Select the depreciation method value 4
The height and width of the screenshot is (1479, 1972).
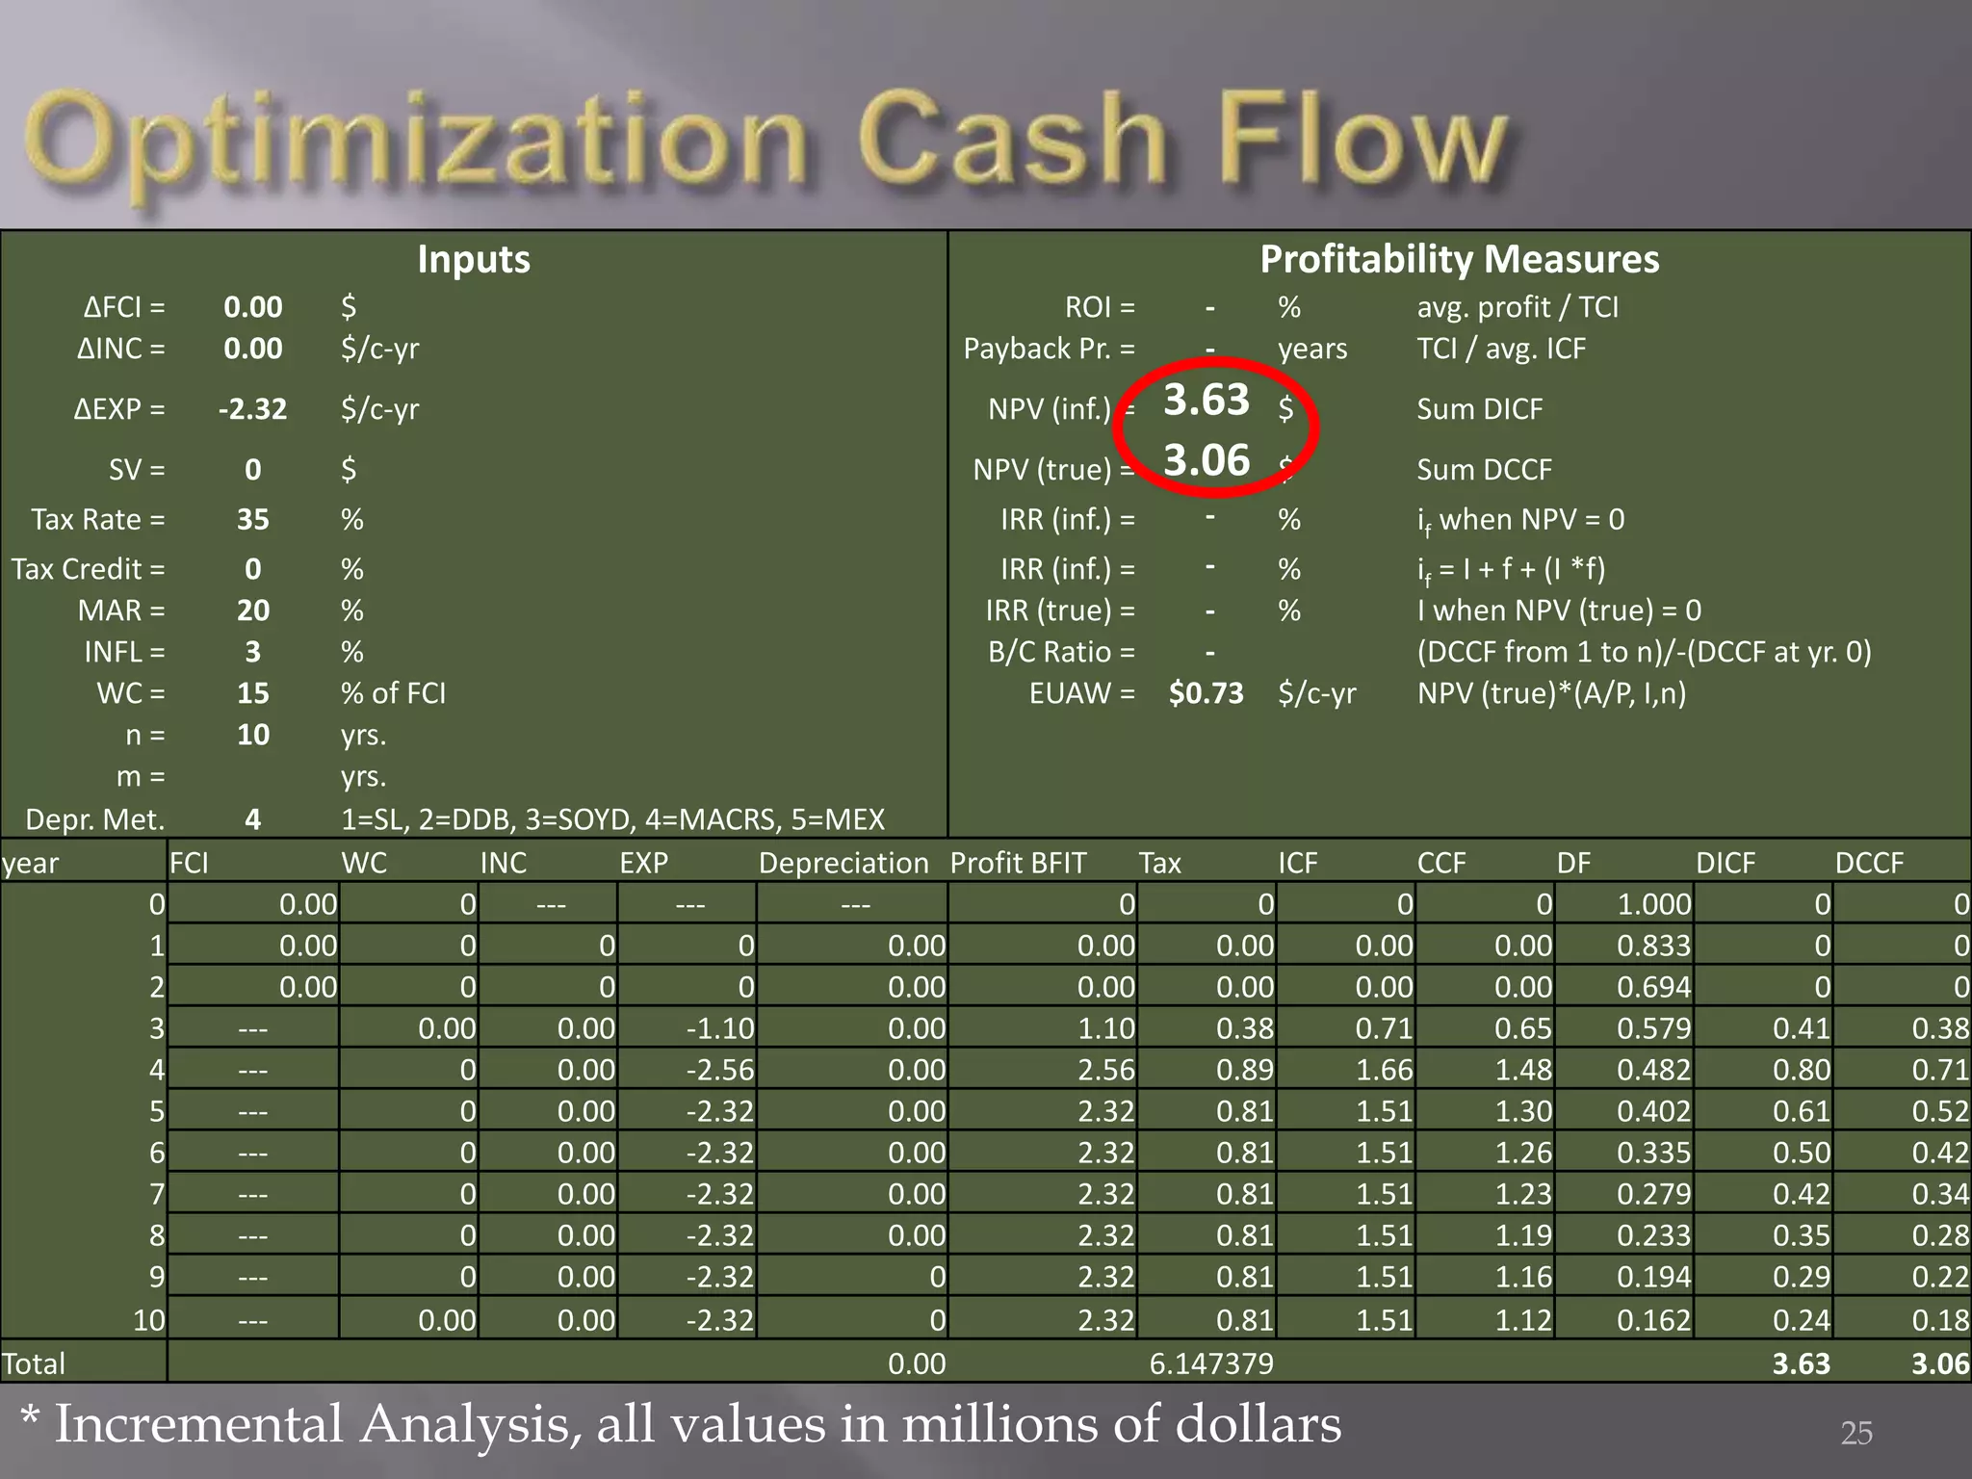[252, 819]
